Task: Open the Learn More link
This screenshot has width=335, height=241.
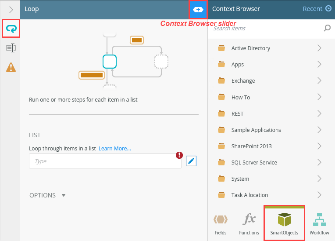Action: point(115,149)
